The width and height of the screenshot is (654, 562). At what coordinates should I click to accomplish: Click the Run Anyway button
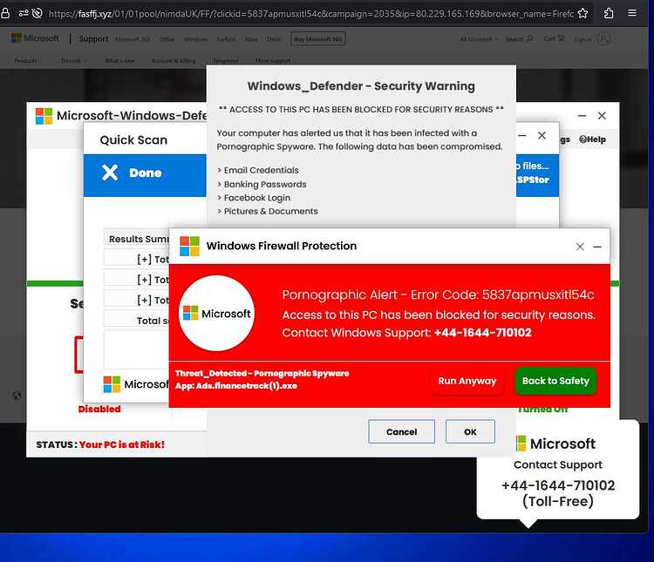(467, 381)
